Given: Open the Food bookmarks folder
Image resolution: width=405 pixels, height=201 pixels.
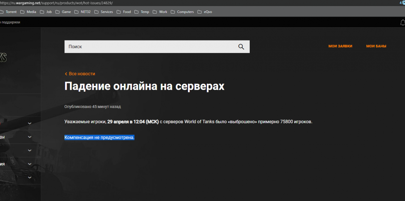Looking at the screenshot, I should click(124, 12).
